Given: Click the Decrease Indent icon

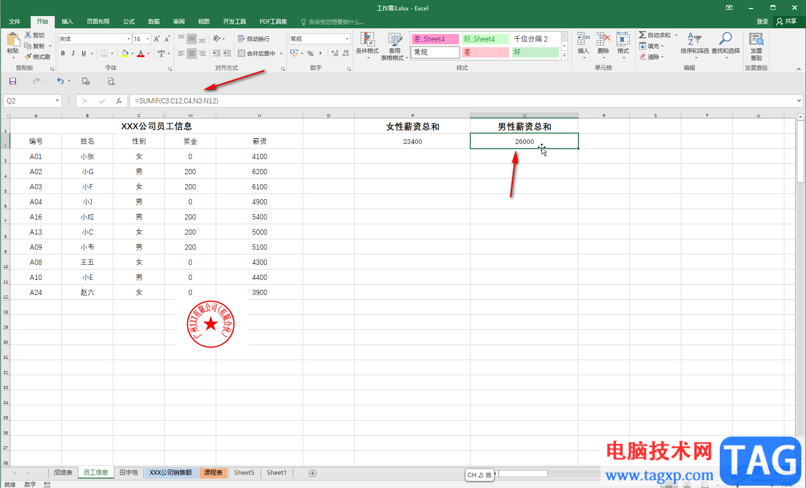Looking at the screenshot, I should [x=217, y=53].
